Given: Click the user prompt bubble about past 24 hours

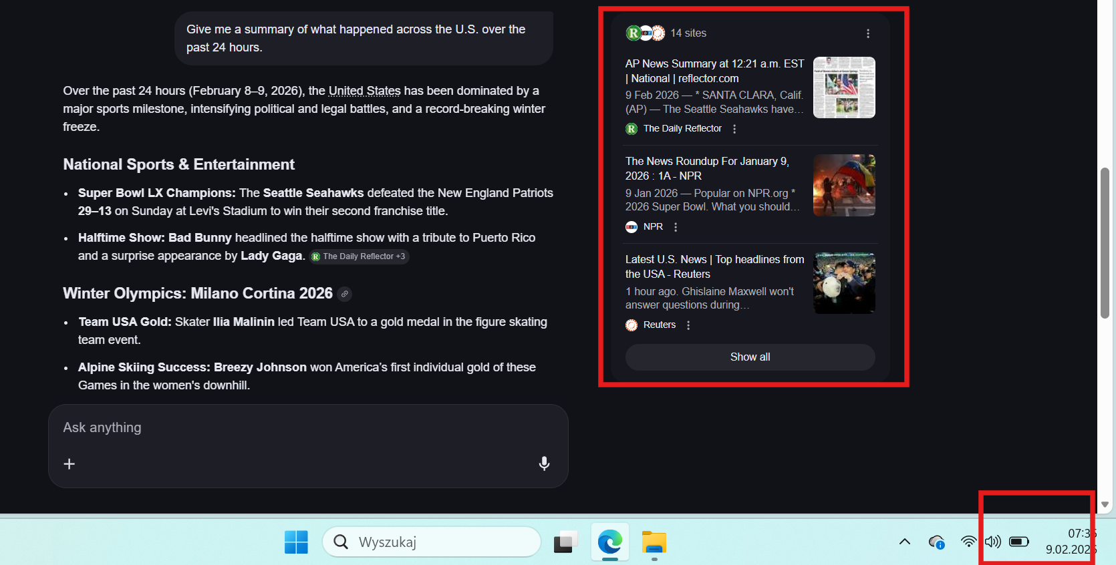Looking at the screenshot, I should tap(364, 38).
